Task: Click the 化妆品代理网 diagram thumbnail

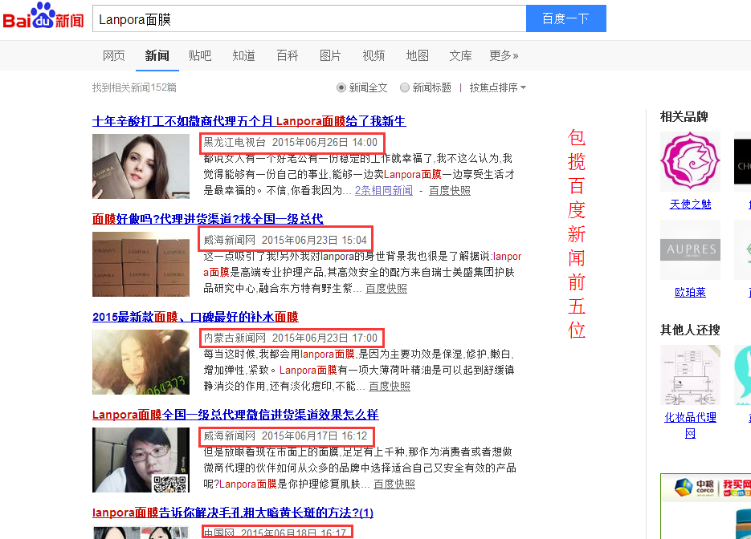Action: [690, 375]
